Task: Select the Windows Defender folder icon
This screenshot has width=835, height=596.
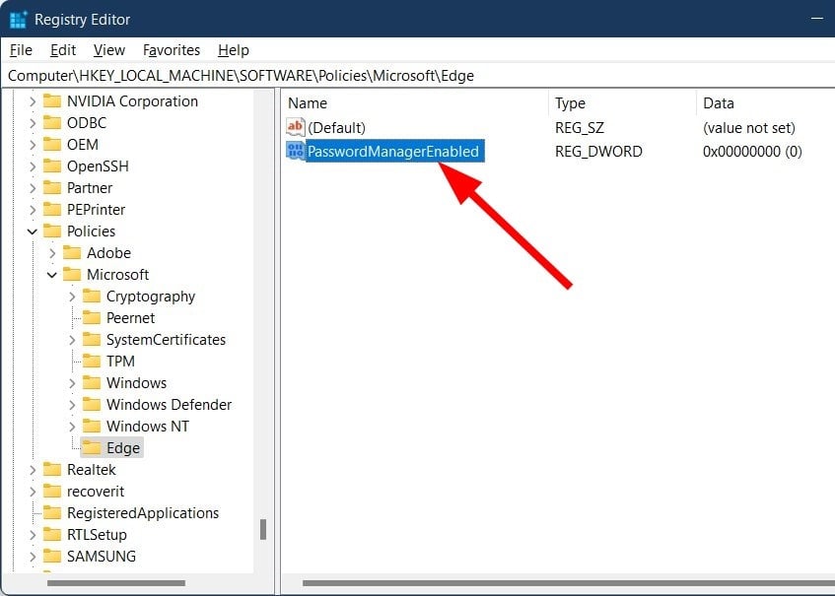Action: (94, 404)
